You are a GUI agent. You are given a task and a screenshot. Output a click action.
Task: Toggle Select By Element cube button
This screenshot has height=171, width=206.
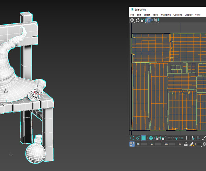151,138
